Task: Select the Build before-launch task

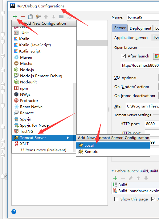Action: 136,185
